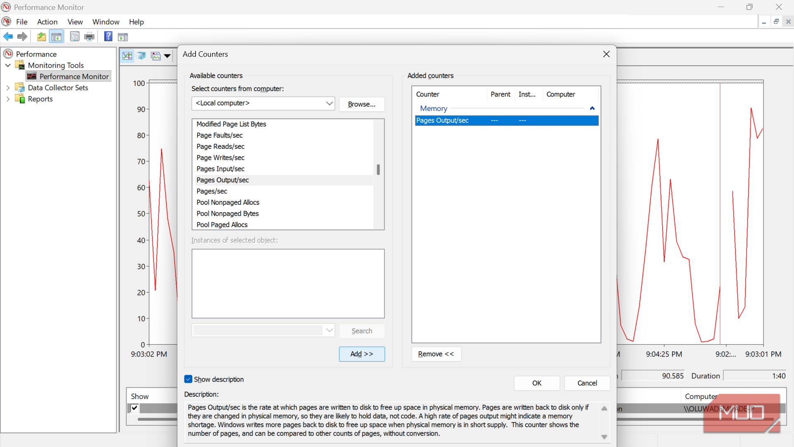This screenshot has height=447, width=794.
Task: Select Page Faults/sec counter
Action: coord(284,135)
